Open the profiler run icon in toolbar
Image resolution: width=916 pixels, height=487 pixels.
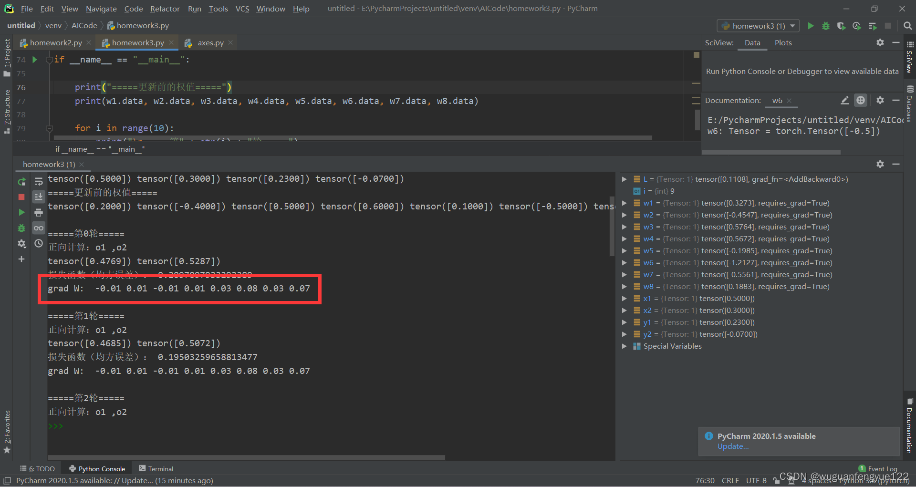pyautogui.click(x=857, y=26)
